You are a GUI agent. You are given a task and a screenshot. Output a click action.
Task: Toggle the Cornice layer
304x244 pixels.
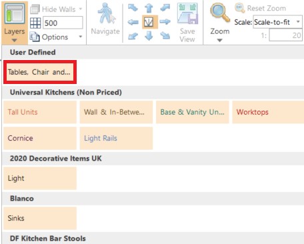[40, 138]
